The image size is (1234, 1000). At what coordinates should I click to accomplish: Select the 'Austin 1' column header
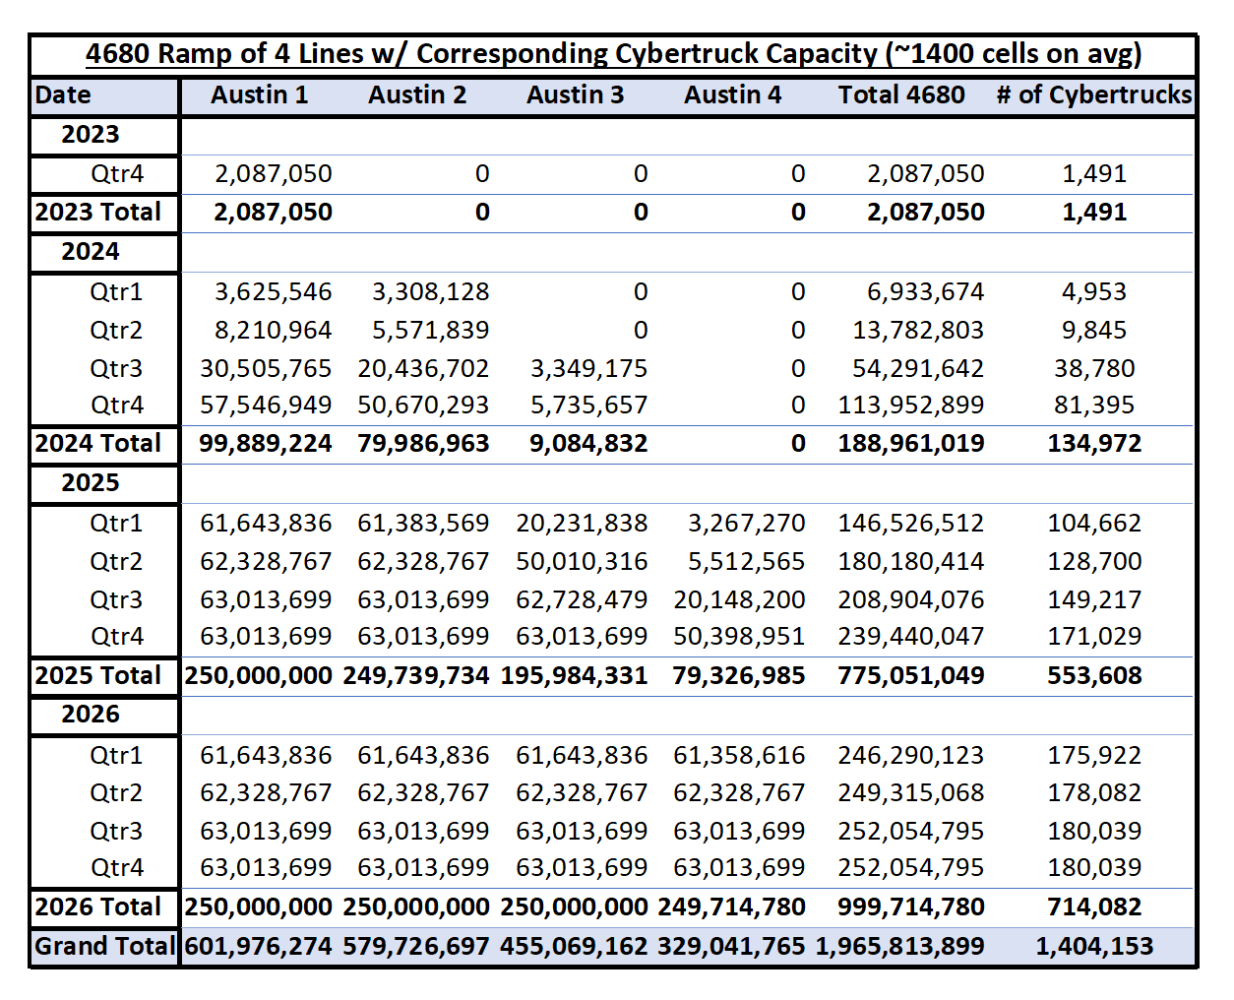coord(260,95)
